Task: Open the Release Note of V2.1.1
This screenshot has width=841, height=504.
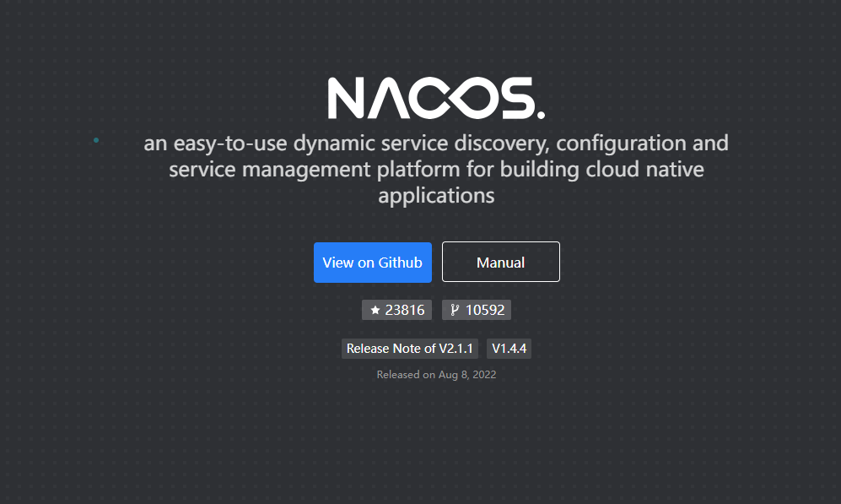Action: click(409, 348)
